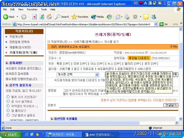The image size is (184, 138).
Task: Click the 댓글달기 comment button
Action: point(171,105)
